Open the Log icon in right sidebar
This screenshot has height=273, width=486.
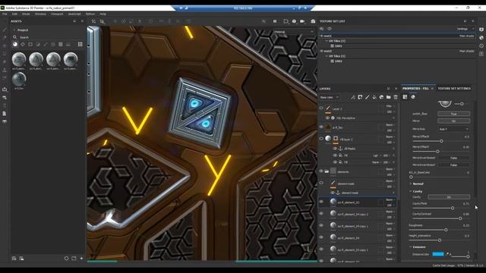click(x=481, y=54)
